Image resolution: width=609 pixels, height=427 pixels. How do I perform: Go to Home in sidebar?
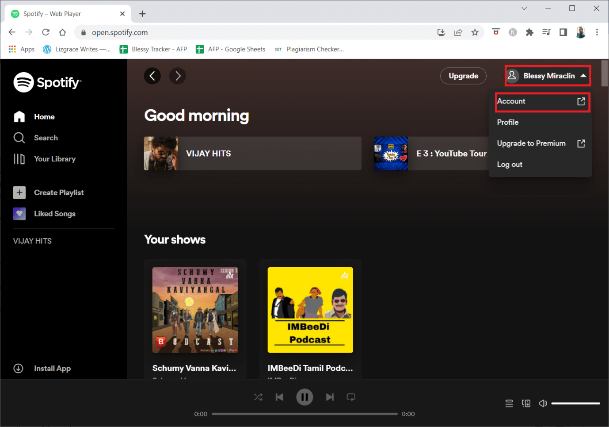34,117
